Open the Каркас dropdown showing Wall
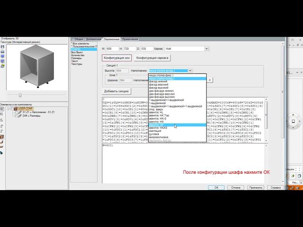303x227 pixels. coord(206,49)
